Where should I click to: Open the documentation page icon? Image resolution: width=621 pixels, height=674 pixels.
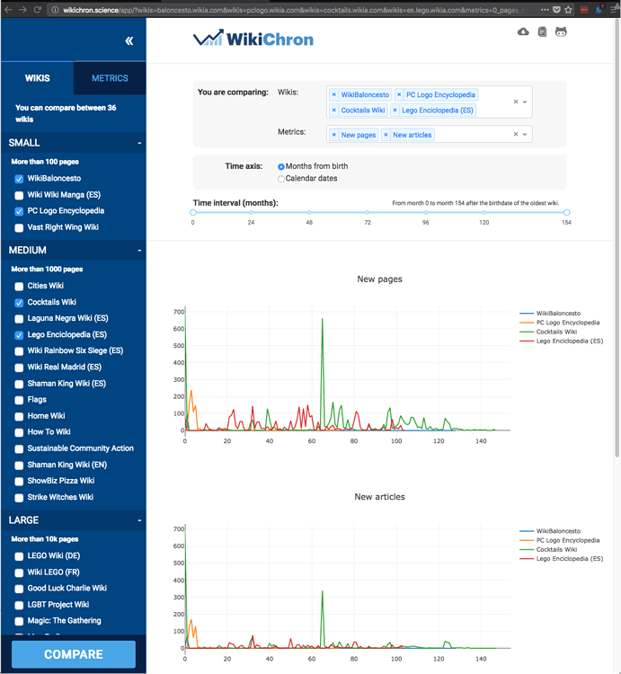[x=542, y=31]
